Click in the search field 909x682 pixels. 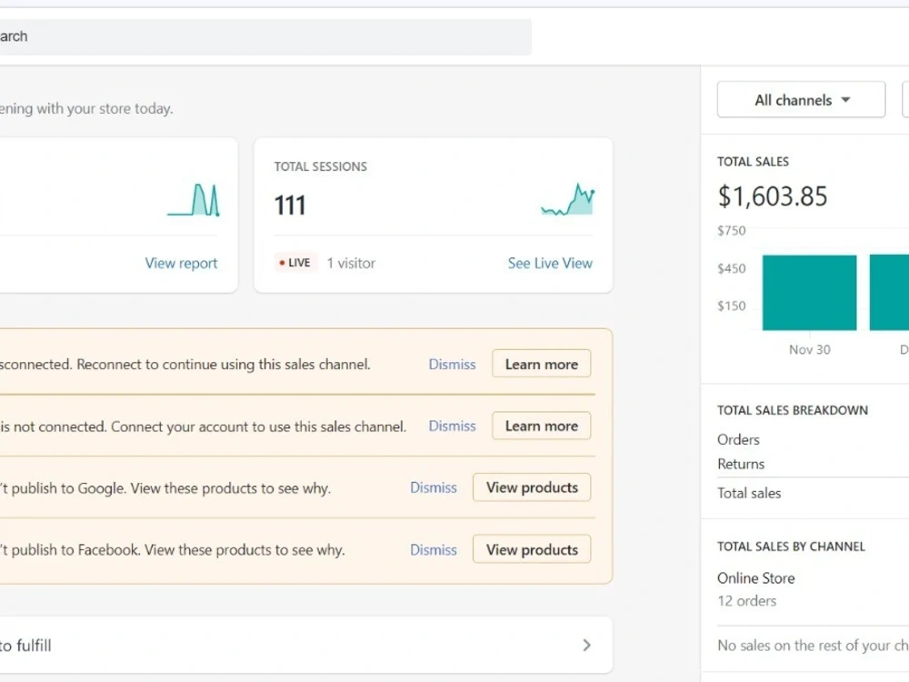(x=264, y=36)
